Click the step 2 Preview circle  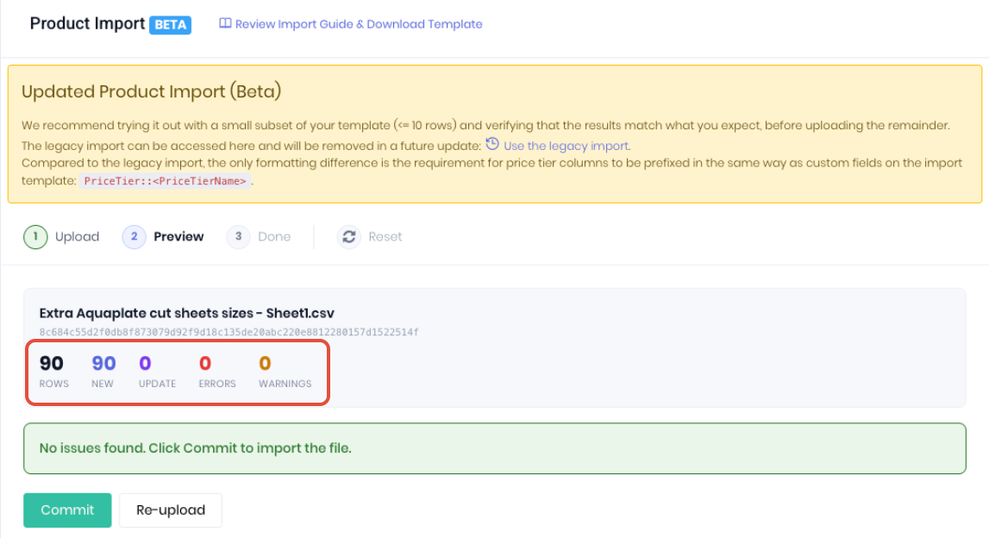click(134, 237)
